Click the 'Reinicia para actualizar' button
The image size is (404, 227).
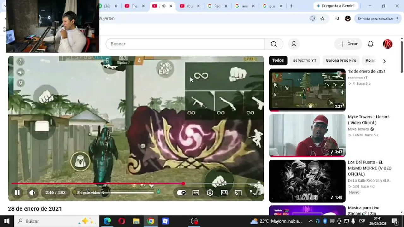click(377, 19)
